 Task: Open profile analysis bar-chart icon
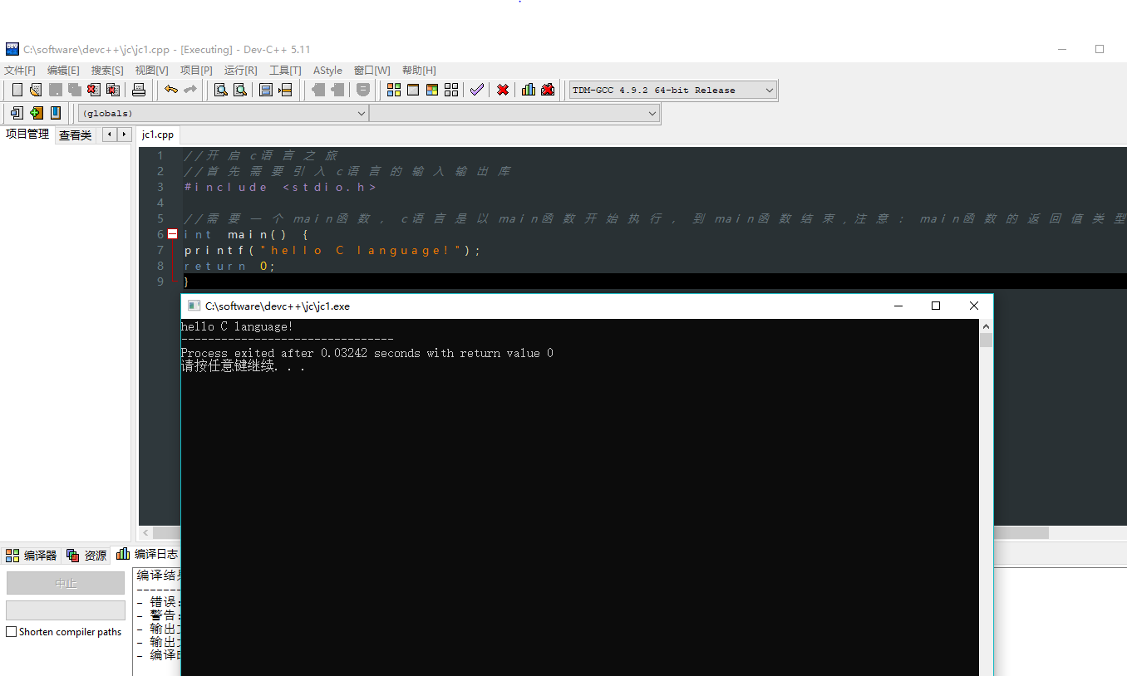point(529,90)
